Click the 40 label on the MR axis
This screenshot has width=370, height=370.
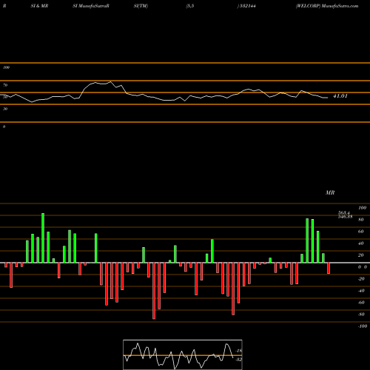[360, 243]
